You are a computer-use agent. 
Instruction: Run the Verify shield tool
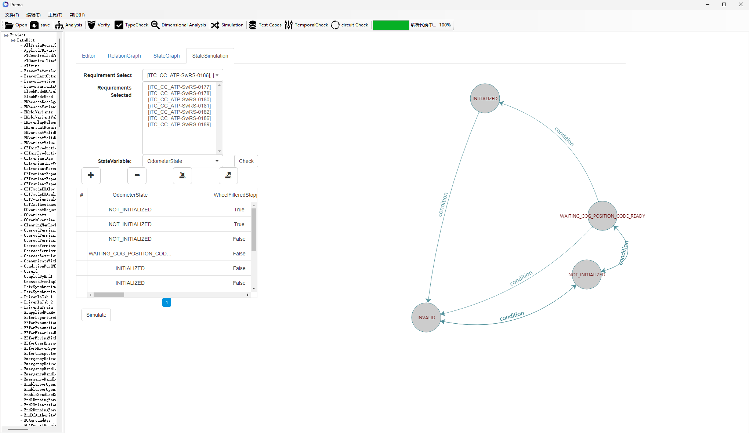click(x=91, y=25)
